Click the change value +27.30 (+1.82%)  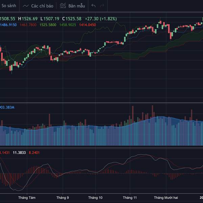click(x=101, y=19)
